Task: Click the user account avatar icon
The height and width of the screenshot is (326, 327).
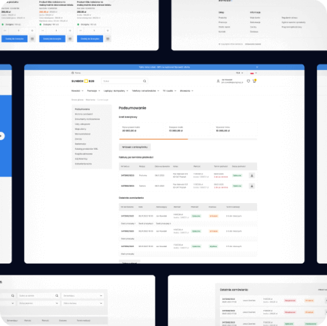Action: (x=218, y=81)
